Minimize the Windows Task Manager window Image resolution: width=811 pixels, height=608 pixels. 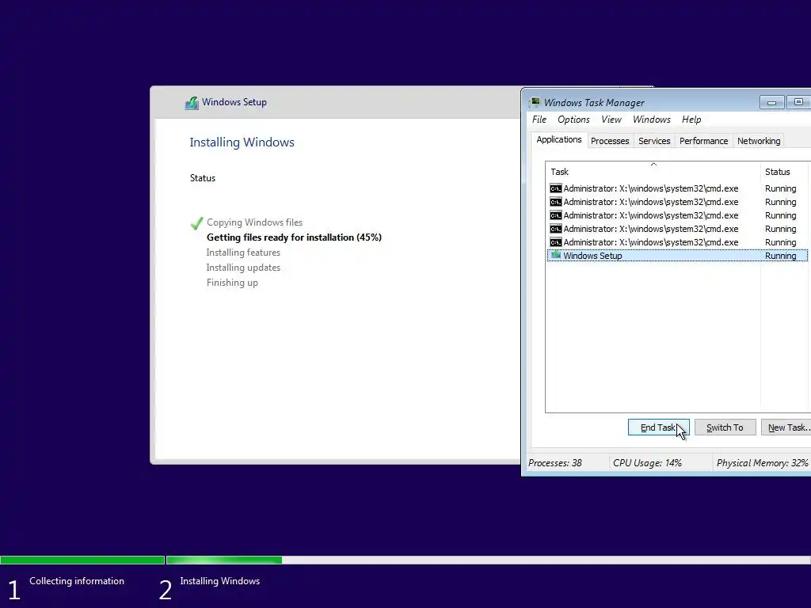771,102
